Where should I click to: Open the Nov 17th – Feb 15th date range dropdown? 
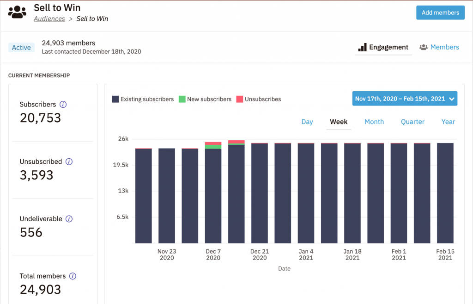pyautogui.click(x=405, y=99)
